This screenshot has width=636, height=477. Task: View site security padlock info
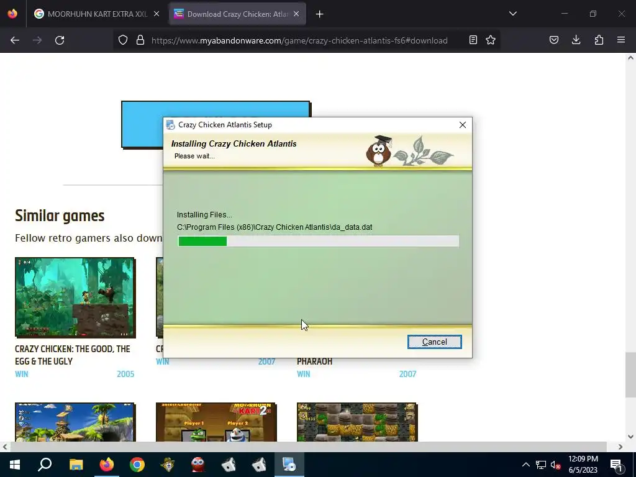click(x=140, y=40)
